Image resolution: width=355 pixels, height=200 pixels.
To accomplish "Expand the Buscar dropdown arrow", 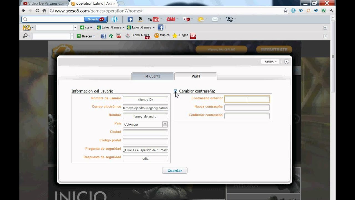I will pyautogui.click(x=94, y=36).
